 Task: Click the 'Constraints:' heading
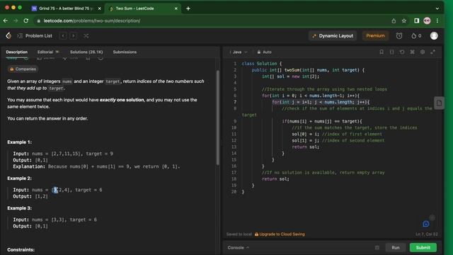click(x=21, y=249)
